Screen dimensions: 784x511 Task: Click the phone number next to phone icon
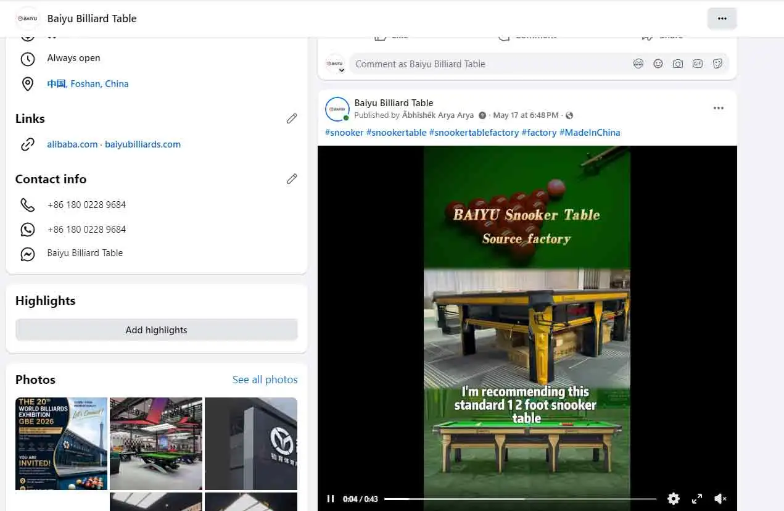(86, 205)
